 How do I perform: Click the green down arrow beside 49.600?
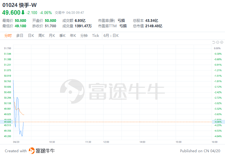pyautogui.click(x=23, y=13)
